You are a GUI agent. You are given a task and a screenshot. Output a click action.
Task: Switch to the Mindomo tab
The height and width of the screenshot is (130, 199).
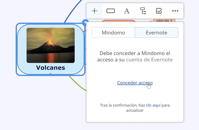(x=113, y=32)
